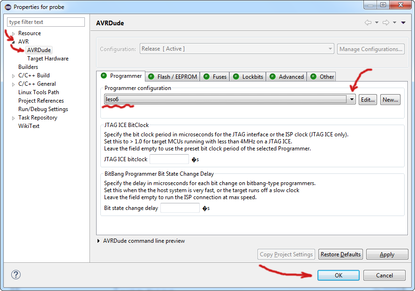
Task: Cancel the Properties dialog
Action: pos(385,276)
